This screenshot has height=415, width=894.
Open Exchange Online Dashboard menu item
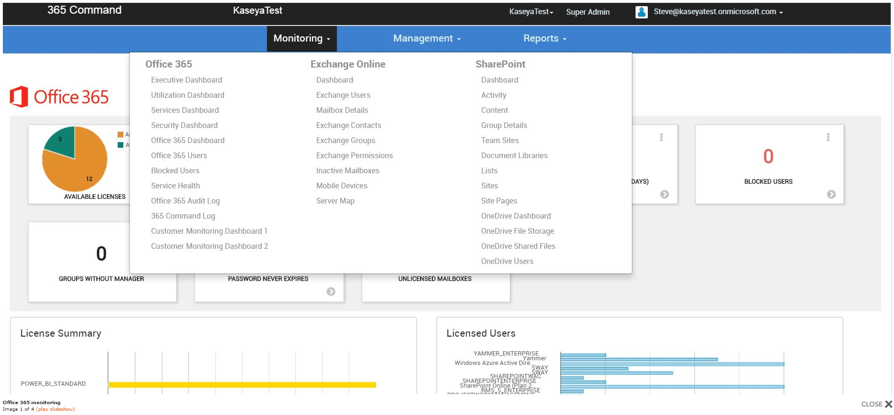point(335,80)
